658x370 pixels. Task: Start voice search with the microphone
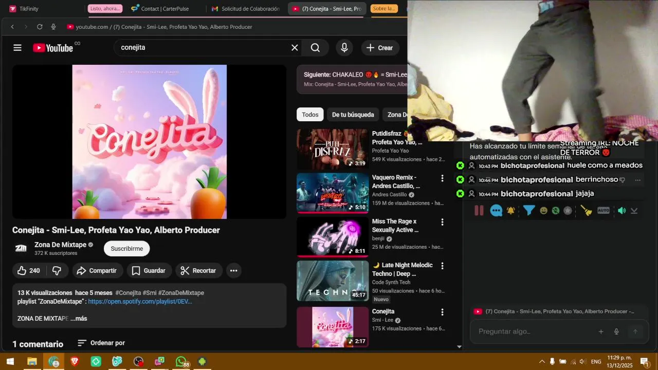pyautogui.click(x=344, y=48)
